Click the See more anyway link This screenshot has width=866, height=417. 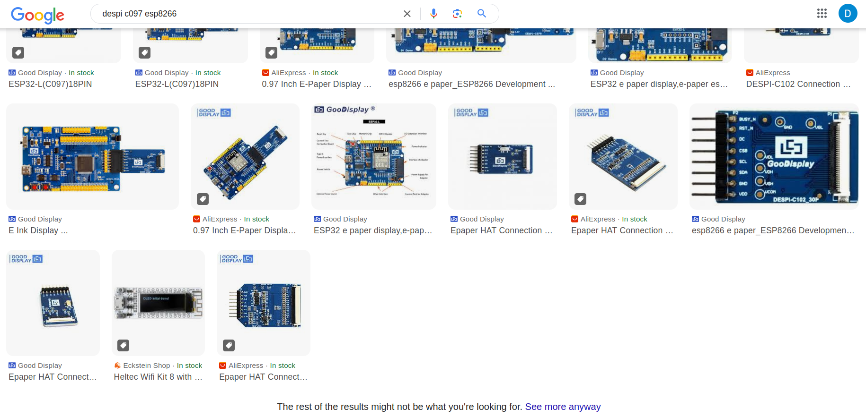[563, 407]
